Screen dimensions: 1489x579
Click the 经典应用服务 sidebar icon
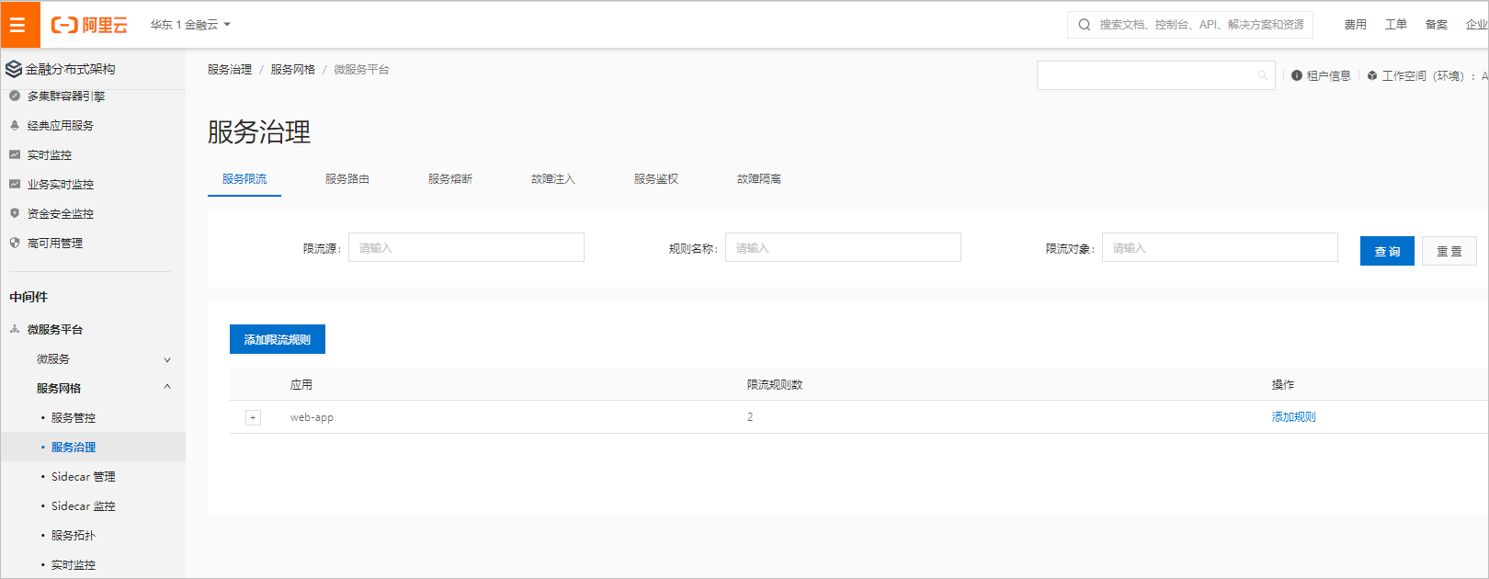coord(15,125)
